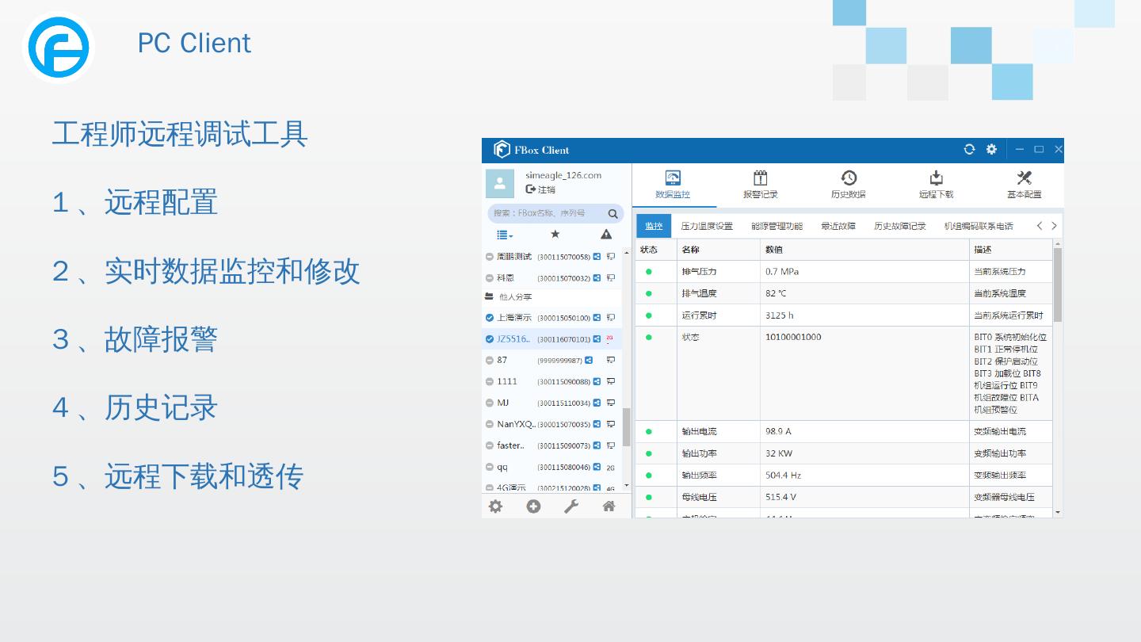Screen dimensions: 1141x642
Task: Open 历史数据 history data icon
Action: coord(848,178)
